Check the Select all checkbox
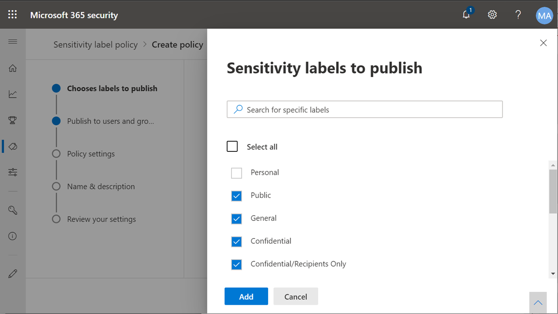Image resolution: width=558 pixels, height=314 pixels. tap(232, 146)
